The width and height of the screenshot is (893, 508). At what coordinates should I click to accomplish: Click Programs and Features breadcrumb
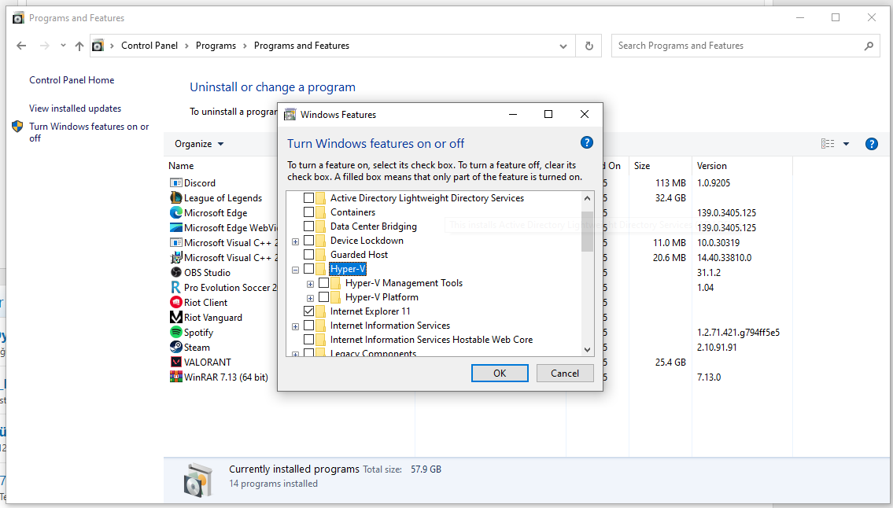point(301,46)
